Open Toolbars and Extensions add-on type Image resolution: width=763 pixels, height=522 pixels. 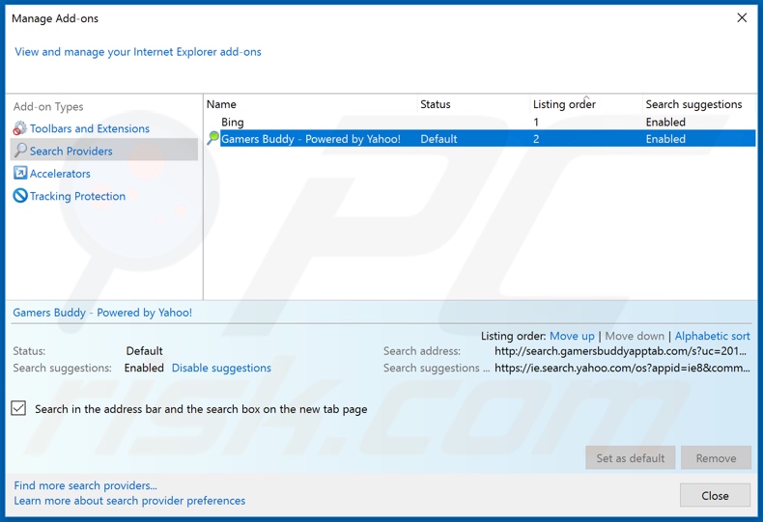click(x=90, y=128)
